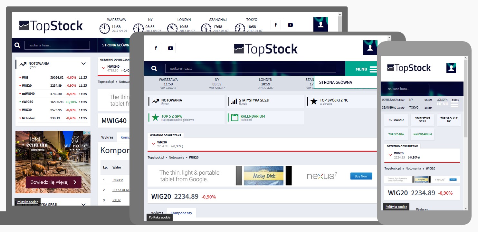Select STRONA GŁÓWNA in tablet dropdown menu
Viewport: 478px width, 232px height.
[x=335, y=82]
